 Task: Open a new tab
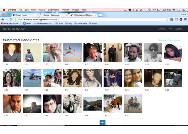coord(100,15)
